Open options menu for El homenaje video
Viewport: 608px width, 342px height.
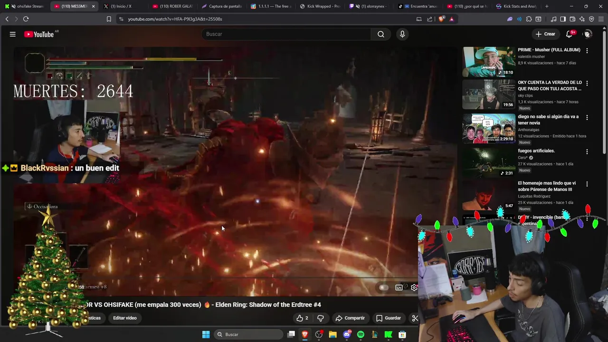(x=587, y=184)
